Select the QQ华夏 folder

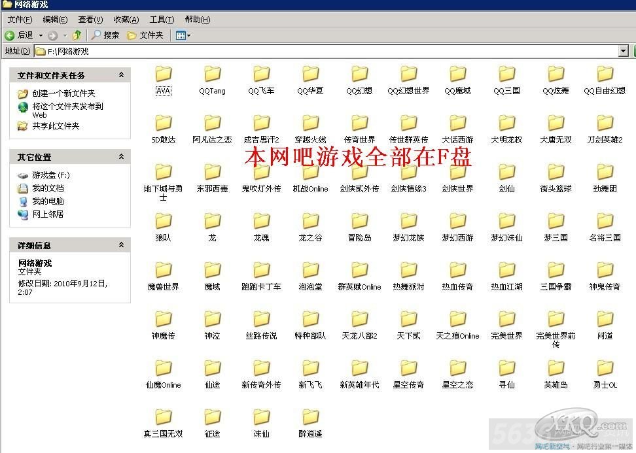310,80
